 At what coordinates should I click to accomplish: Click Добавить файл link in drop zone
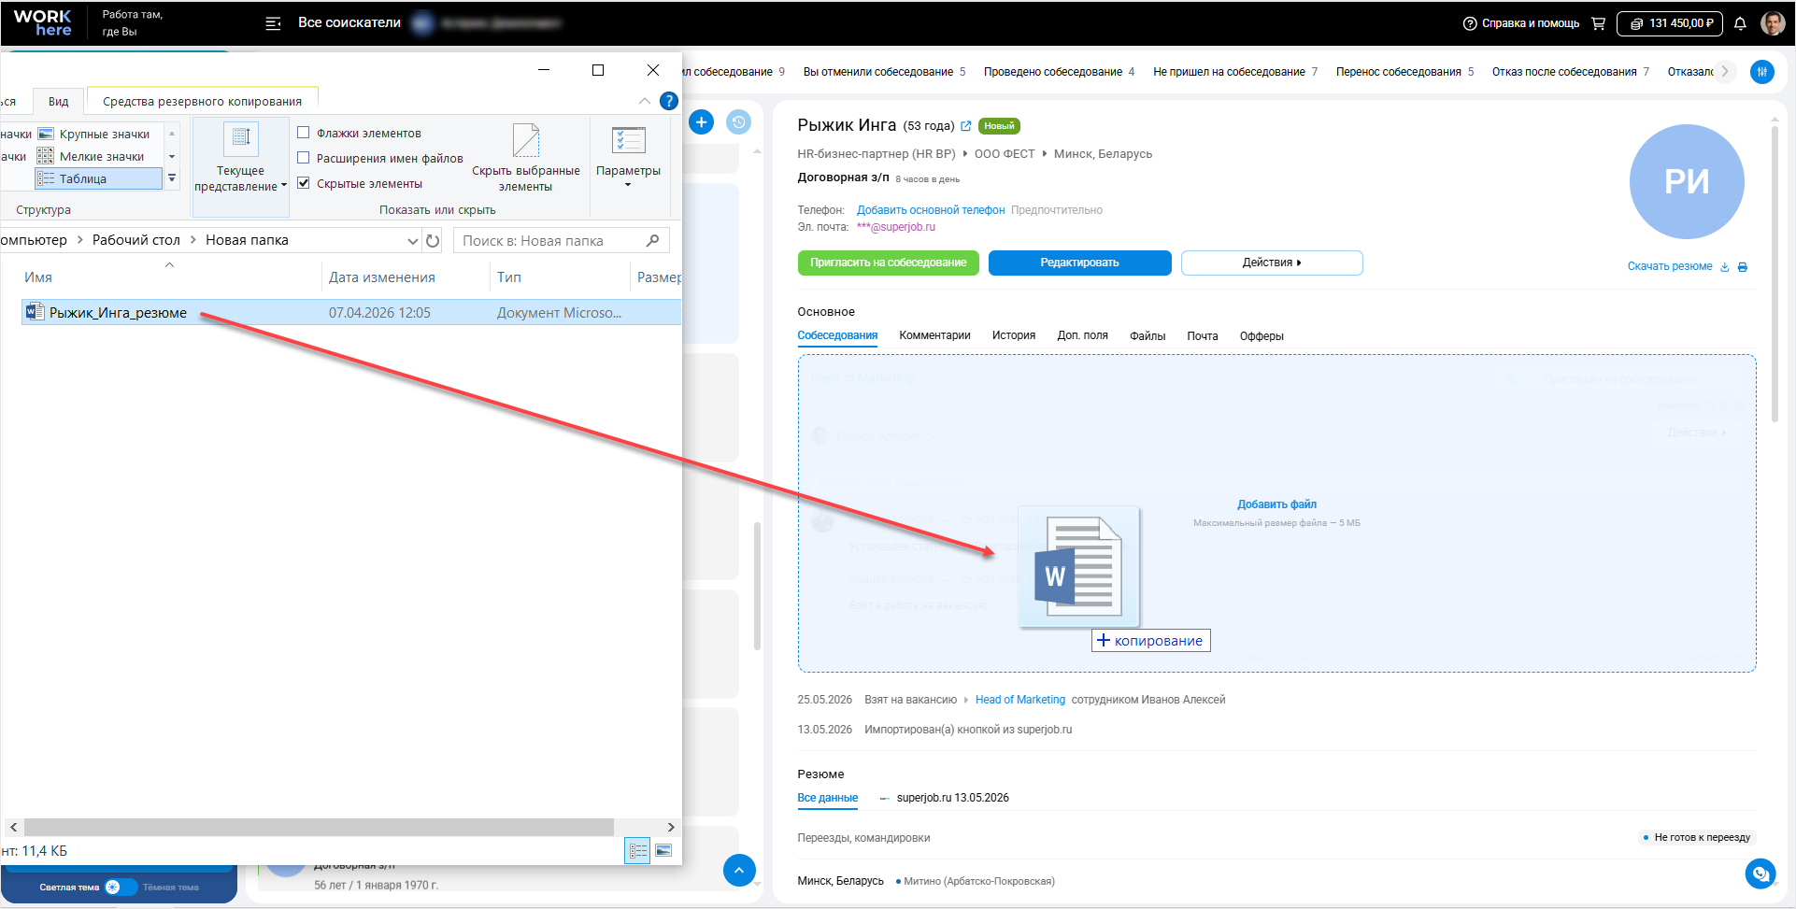point(1276,504)
